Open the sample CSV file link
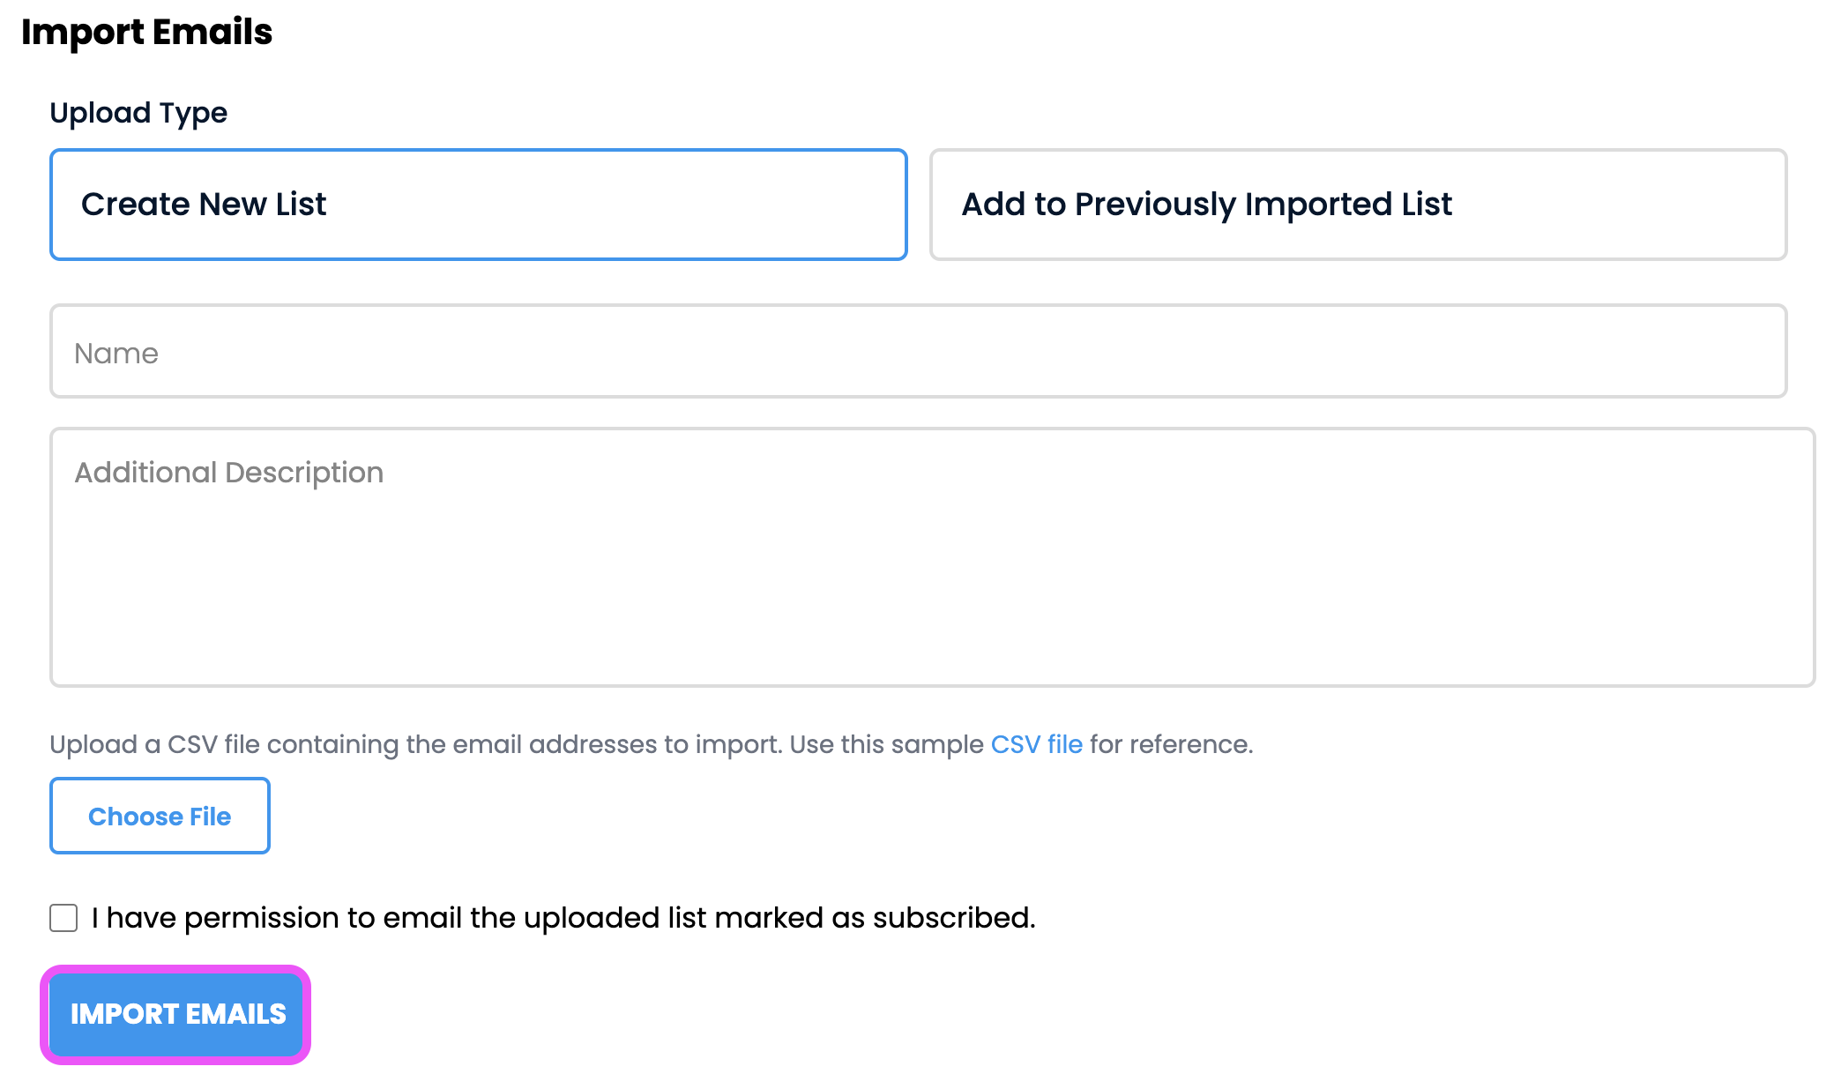1841x1074 pixels. click(x=1036, y=744)
